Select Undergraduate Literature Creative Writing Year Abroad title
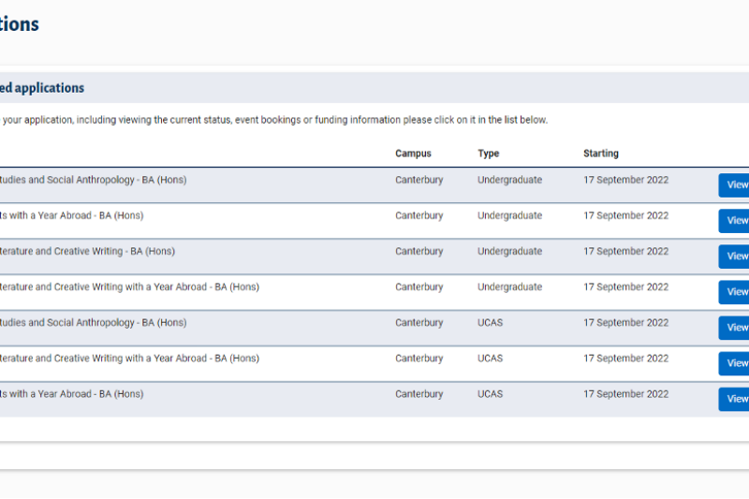The width and height of the screenshot is (749, 499). [x=129, y=287]
